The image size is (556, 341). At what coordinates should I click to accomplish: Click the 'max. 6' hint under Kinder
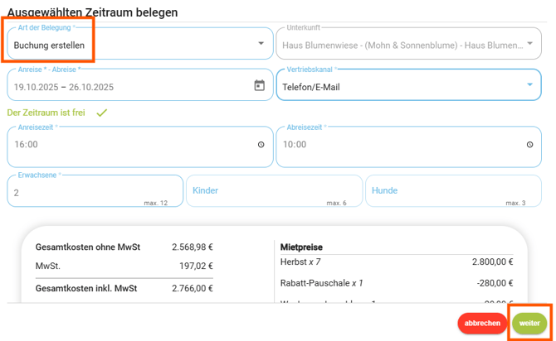click(x=336, y=203)
